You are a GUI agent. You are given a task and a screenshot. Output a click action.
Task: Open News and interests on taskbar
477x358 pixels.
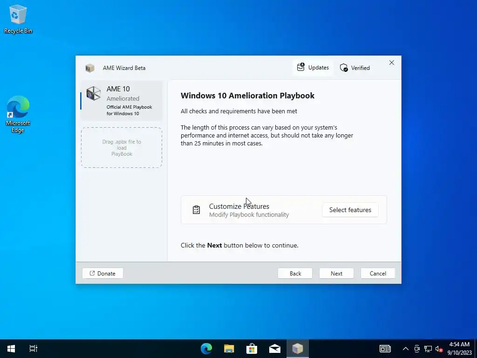tap(385, 349)
